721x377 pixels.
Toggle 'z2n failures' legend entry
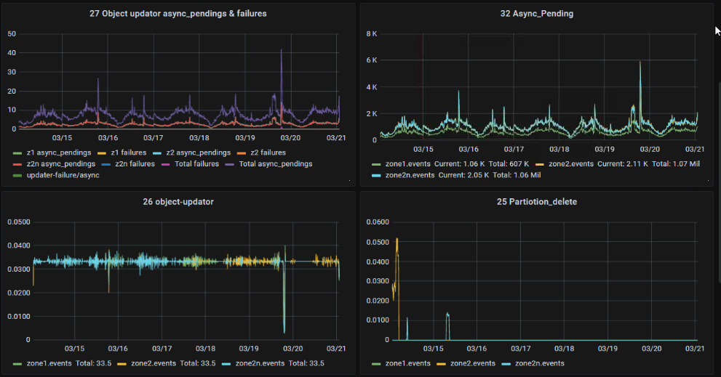tap(135, 164)
